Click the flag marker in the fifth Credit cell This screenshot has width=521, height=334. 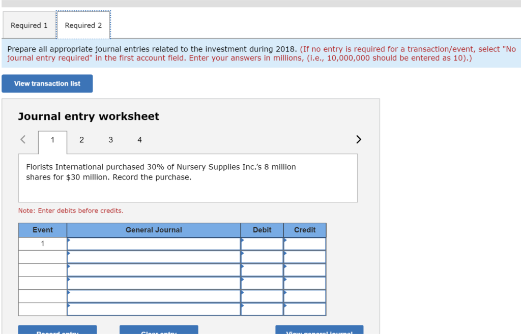tap(286, 292)
